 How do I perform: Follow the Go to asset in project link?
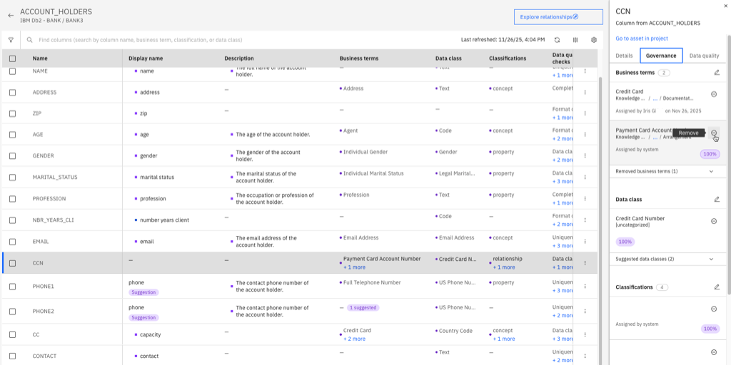pos(642,38)
